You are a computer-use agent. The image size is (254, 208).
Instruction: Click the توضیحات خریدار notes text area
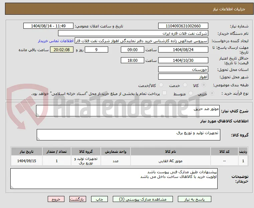pos(114,179)
